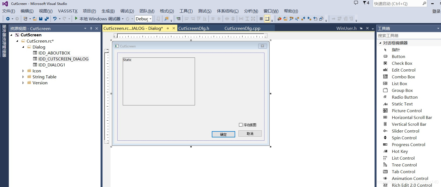Expand the String Table folder node
The height and width of the screenshot is (187, 441).
[x=23, y=77]
